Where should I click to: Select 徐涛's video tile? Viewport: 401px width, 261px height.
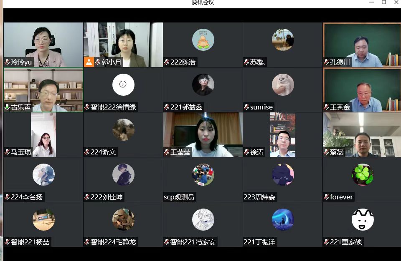(x=283, y=134)
